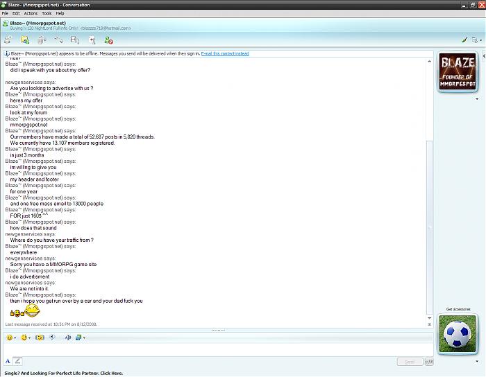The image size is (486, 377).
Task: Click the message 'FOR just 160$ ^^'
Action: tap(29, 216)
